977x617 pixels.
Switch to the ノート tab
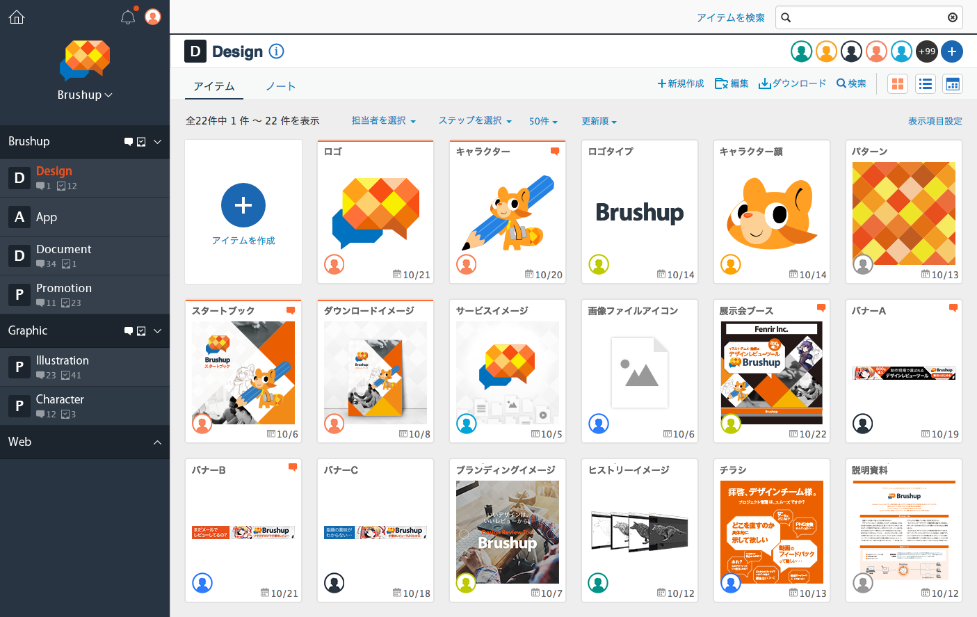[281, 86]
